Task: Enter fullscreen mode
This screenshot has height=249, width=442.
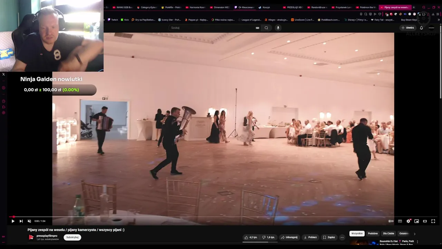Action: [x=433, y=221]
